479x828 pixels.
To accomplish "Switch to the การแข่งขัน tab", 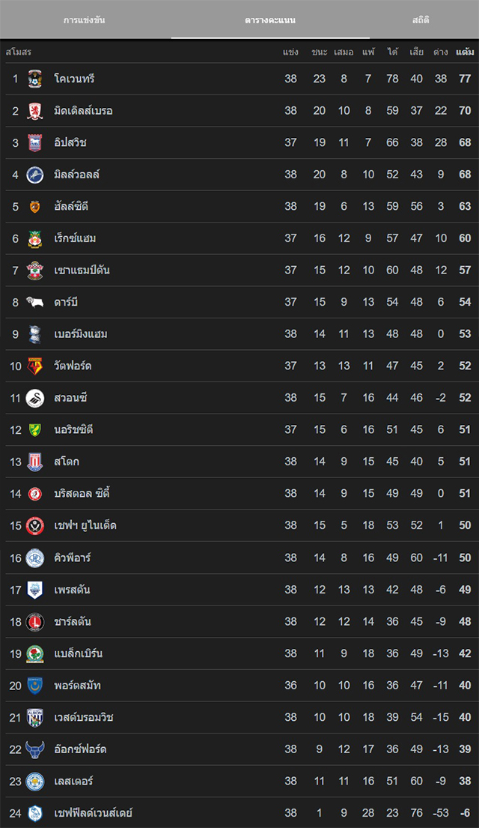I will [x=84, y=20].
